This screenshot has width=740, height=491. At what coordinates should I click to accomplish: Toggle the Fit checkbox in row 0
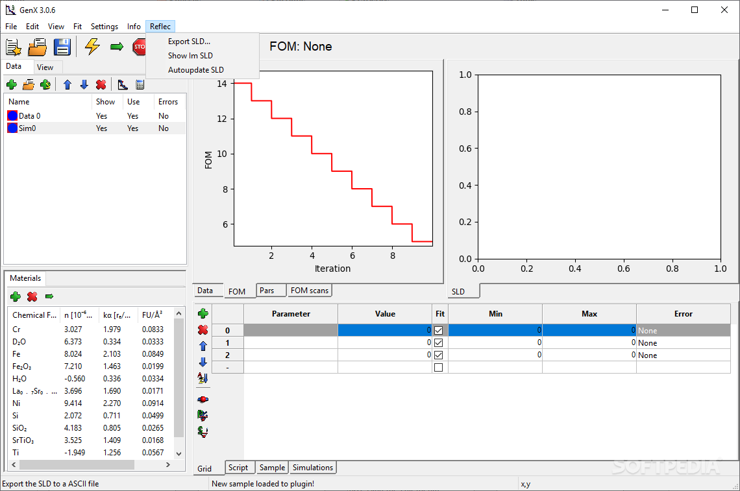click(x=438, y=330)
